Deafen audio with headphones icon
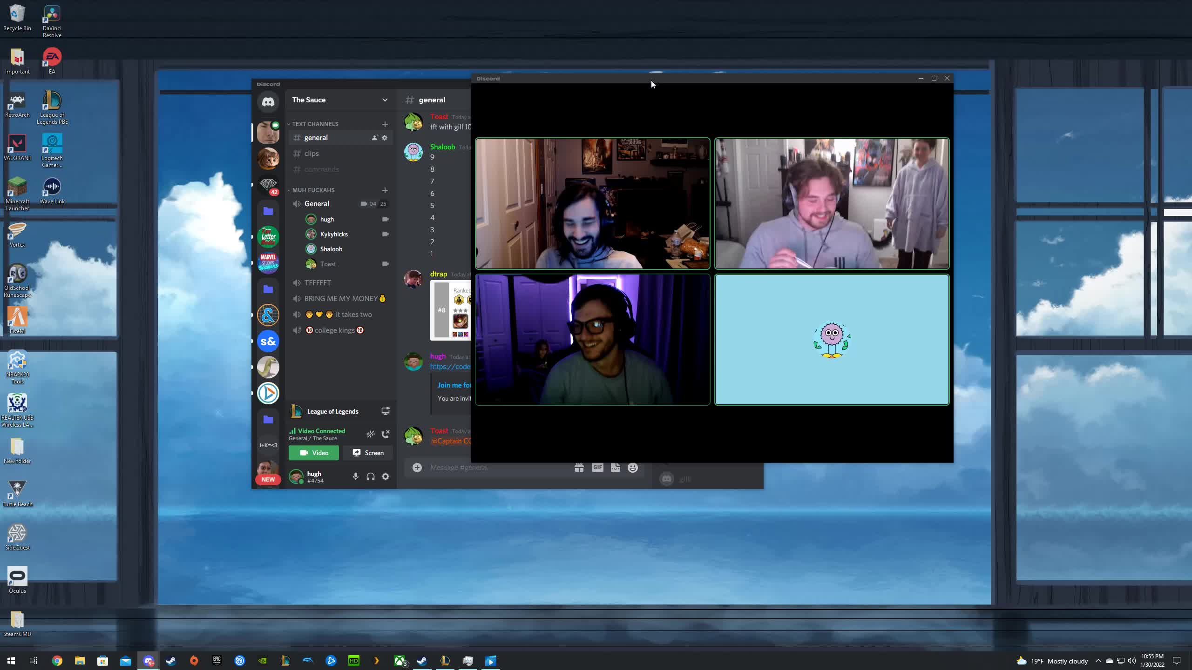This screenshot has height=670, width=1192. coord(370,476)
